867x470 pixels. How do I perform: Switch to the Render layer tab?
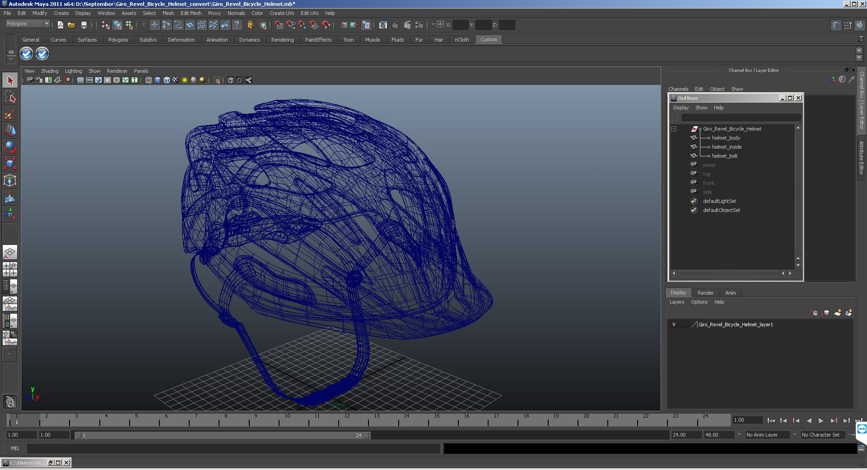[705, 293]
